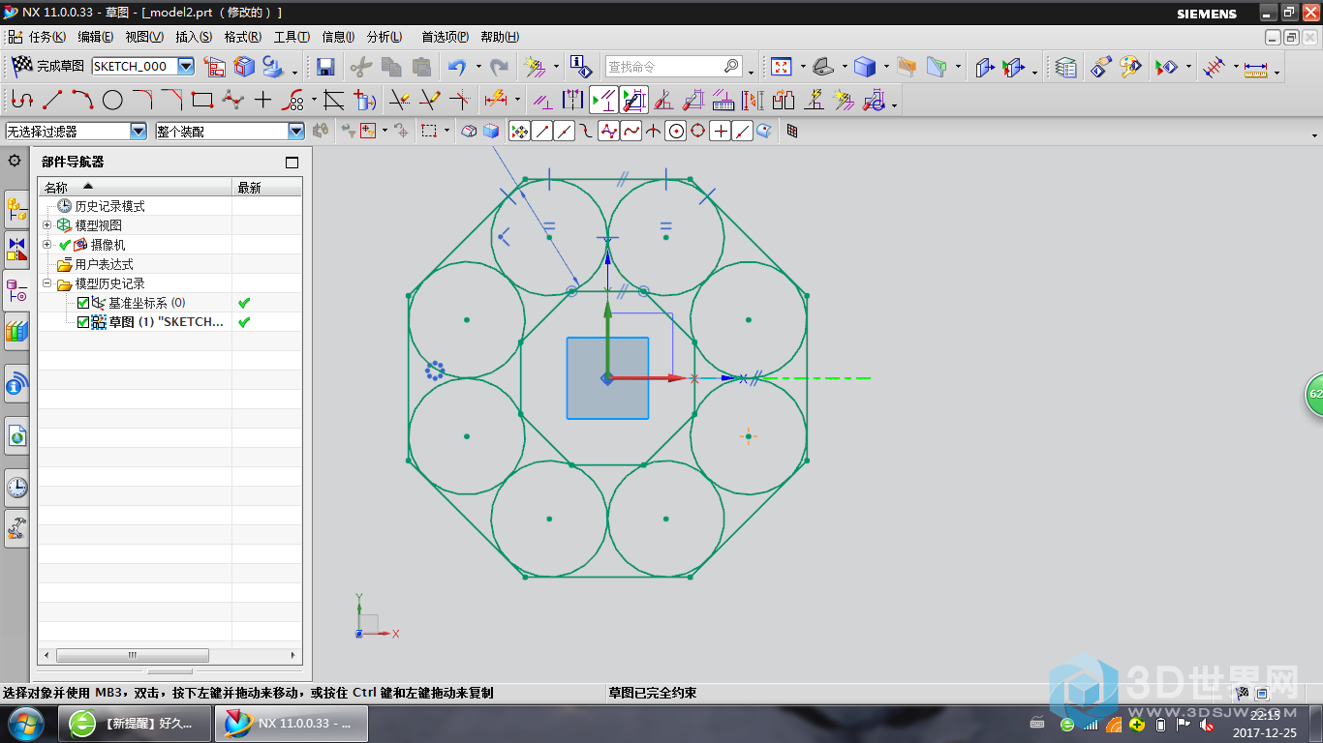Screen dimensions: 1323x743
Task: Open the 任务(K) menu
Action: (46, 37)
